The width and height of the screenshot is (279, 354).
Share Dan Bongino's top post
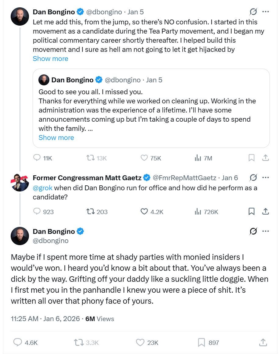266,158
